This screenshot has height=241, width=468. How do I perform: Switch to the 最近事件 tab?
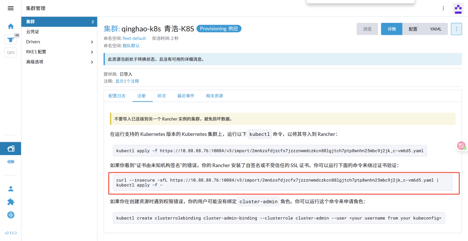coord(186,96)
